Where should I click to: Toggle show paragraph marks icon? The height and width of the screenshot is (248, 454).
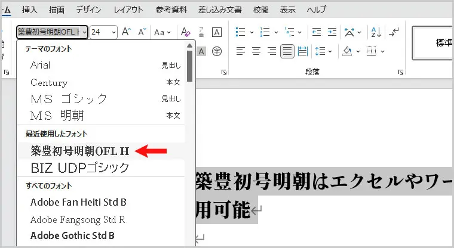point(394,32)
